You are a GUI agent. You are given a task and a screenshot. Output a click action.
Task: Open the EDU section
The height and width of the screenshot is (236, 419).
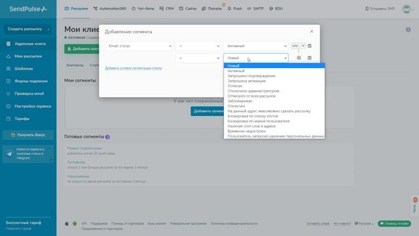pyautogui.click(x=276, y=9)
